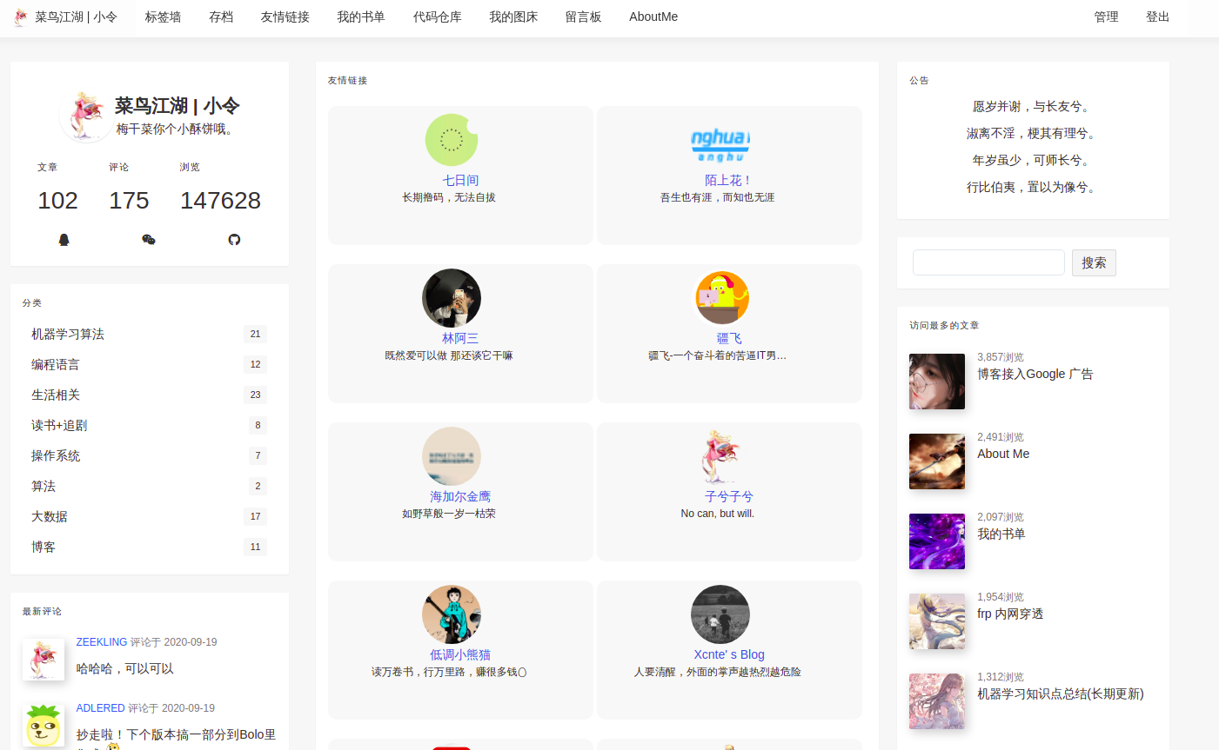1219x750 pixels.
Task: Click the ADLERED commenter name
Action: (101, 708)
